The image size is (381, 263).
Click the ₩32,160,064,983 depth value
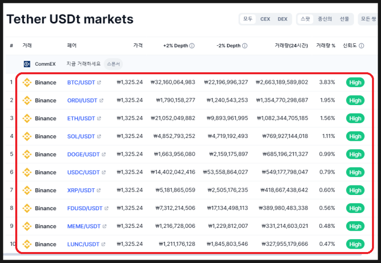click(x=173, y=82)
